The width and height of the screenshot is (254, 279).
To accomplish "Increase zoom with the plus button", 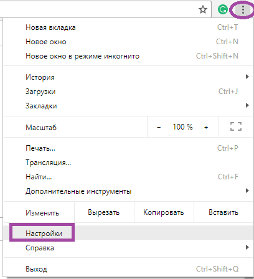I will (x=206, y=127).
